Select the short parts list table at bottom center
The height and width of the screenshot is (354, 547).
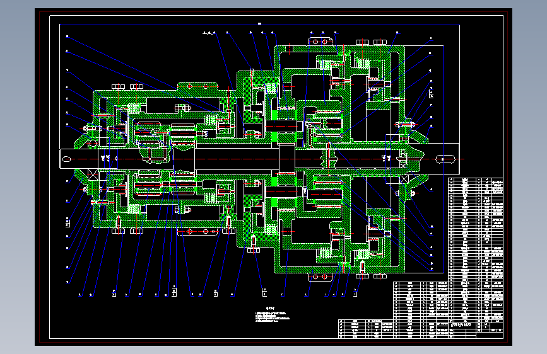366,329
